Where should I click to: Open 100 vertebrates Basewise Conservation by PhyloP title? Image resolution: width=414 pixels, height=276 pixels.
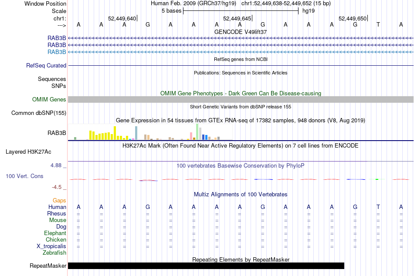point(241,166)
